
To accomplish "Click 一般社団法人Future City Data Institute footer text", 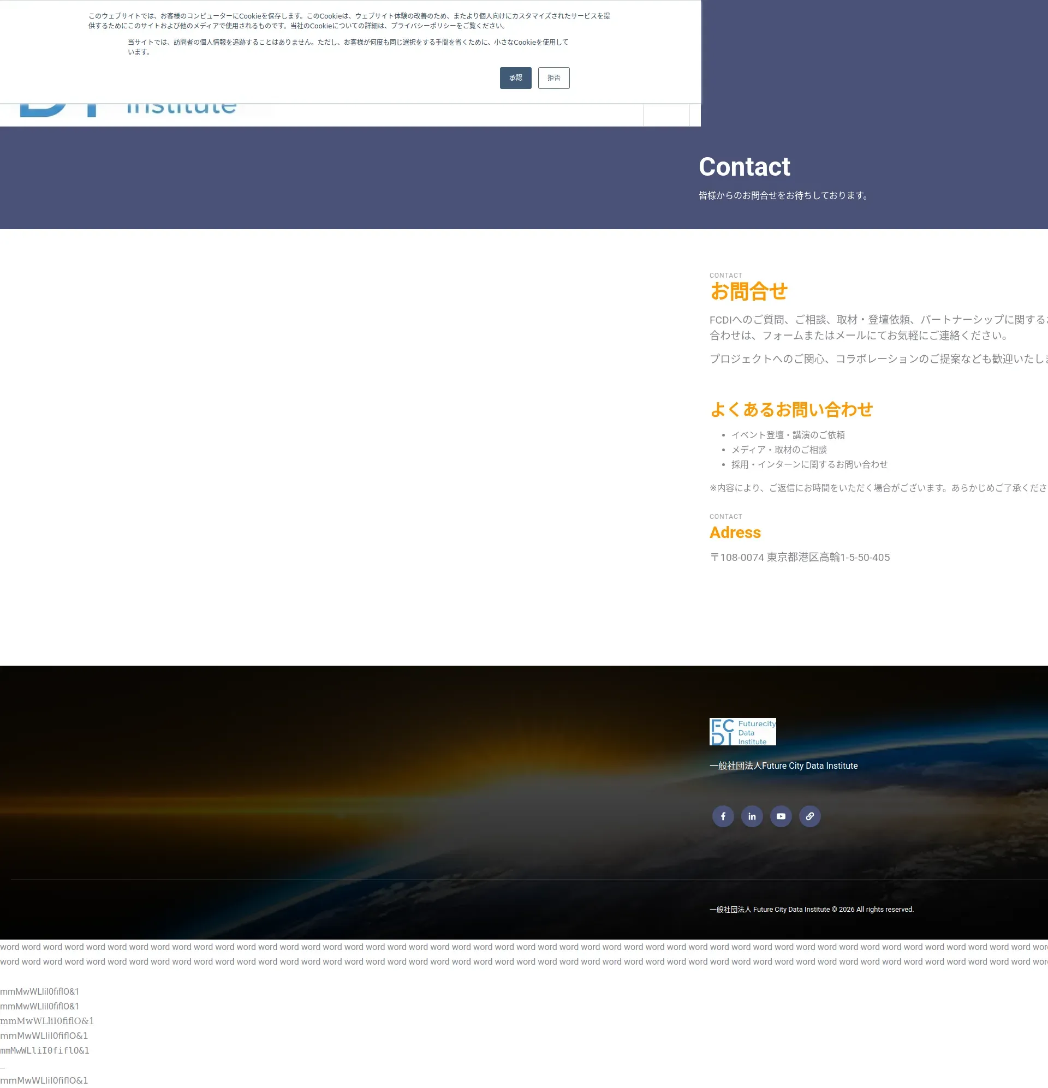I will [783, 766].
